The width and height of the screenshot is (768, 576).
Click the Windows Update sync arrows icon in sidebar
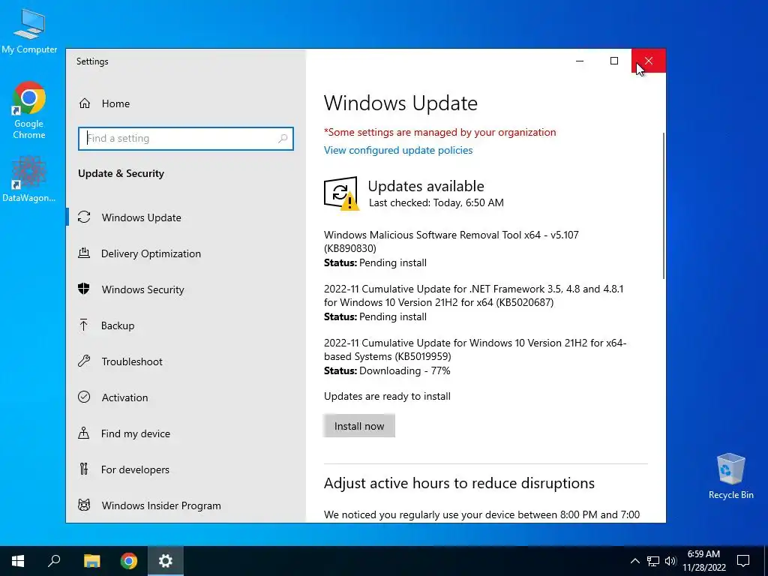click(x=84, y=217)
